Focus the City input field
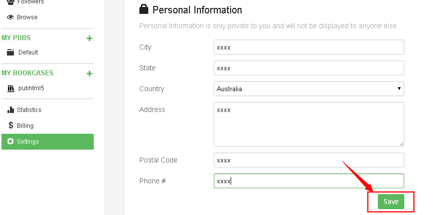This screenshot has height=215, width=433. point(309,47)
